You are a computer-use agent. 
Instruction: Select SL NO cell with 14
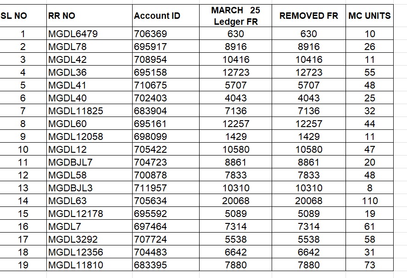[x=23, y=200]
